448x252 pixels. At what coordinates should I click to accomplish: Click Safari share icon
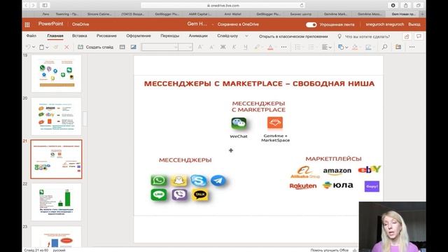[406, 6]
